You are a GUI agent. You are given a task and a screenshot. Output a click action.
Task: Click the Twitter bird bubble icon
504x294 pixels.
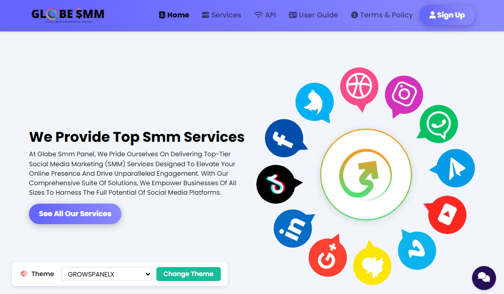(314, 102)
